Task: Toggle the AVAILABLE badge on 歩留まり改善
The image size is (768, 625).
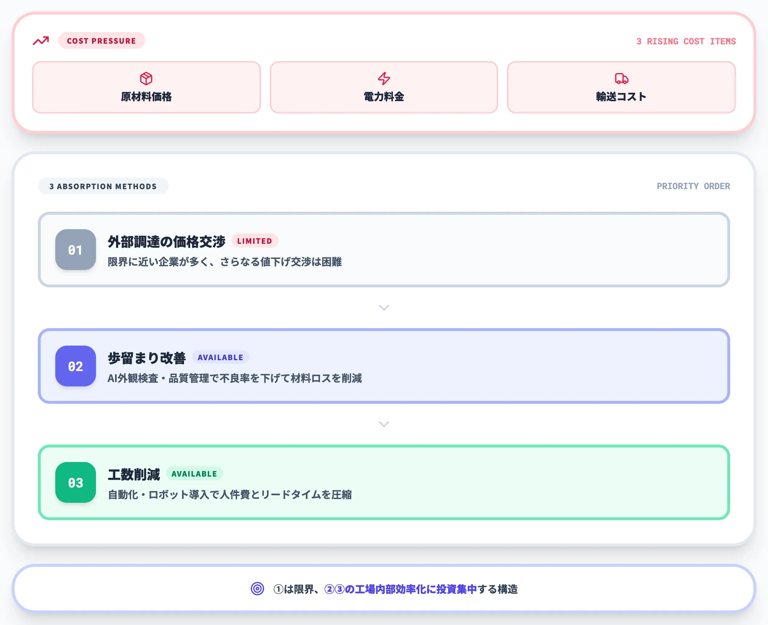Action: point(220,357)
